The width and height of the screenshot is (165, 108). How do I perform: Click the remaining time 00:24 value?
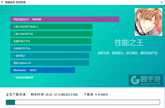click(49, 95)
